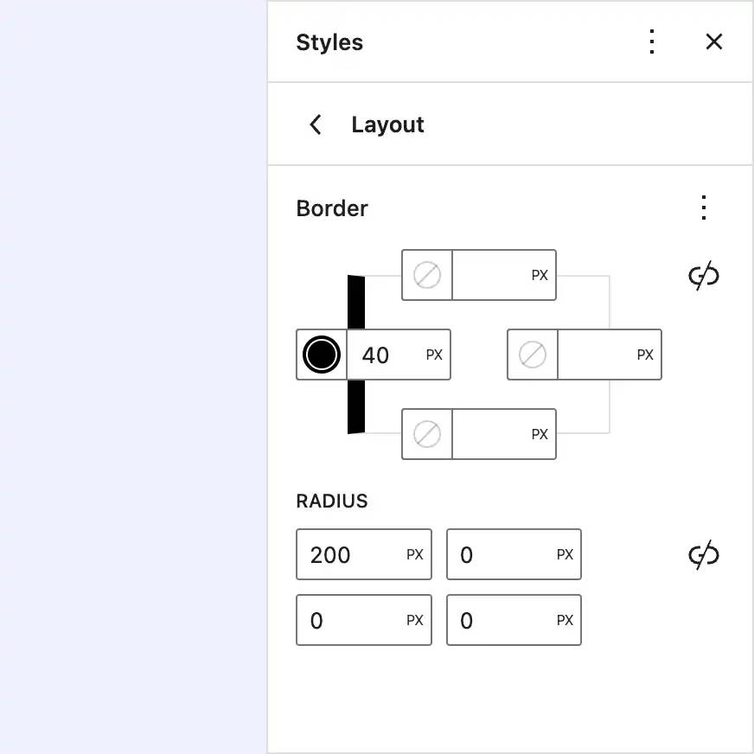The width and height of the screenshot is (754, 754).
Task: Expand the left border unit selector PX
Action: coord(433,355)
